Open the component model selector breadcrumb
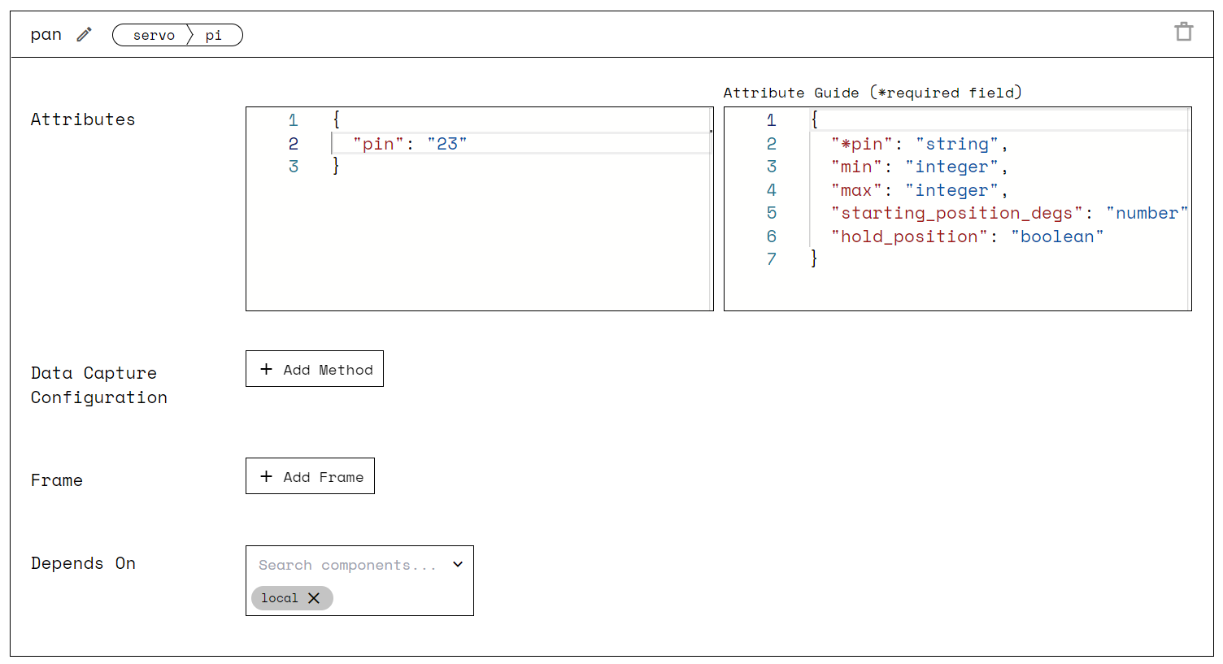 pos(177,35)
